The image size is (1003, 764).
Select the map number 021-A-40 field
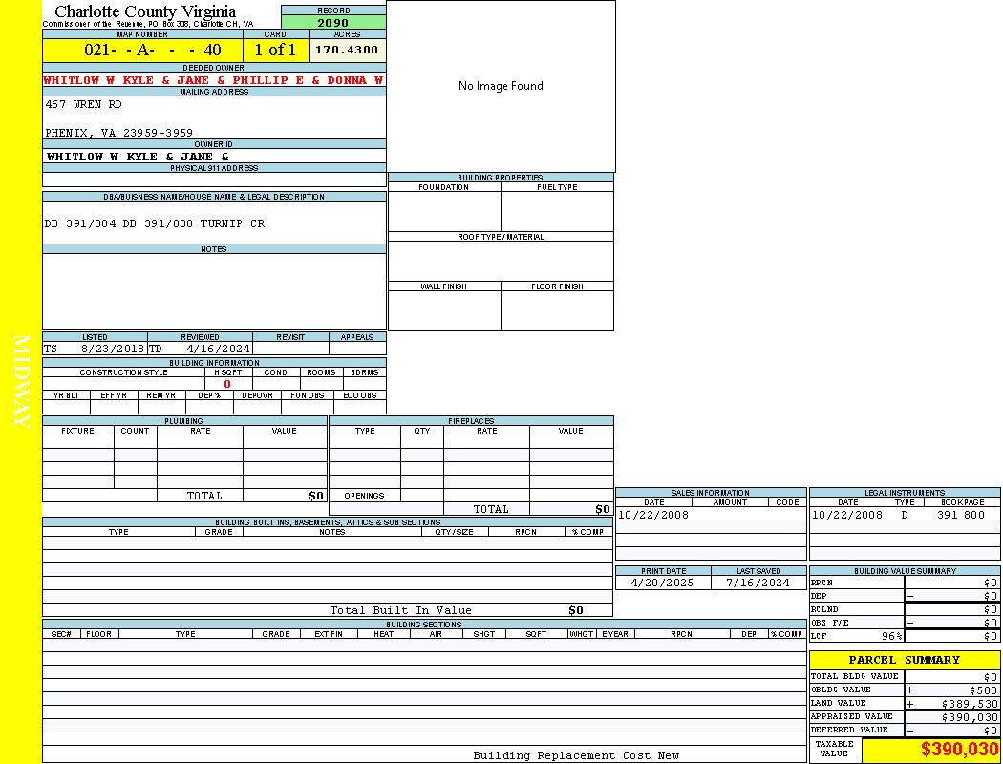pyautogui.click(x=142, y=50)
